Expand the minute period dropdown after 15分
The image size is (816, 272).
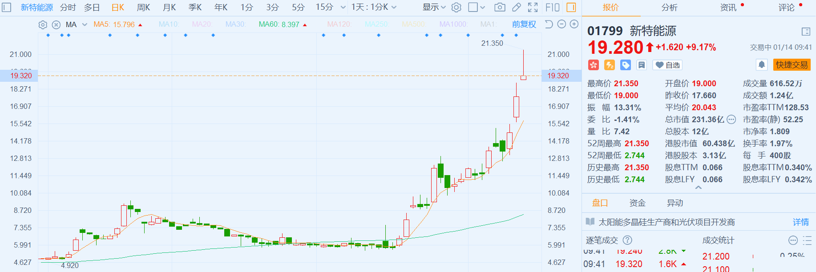tap(343, 8)
